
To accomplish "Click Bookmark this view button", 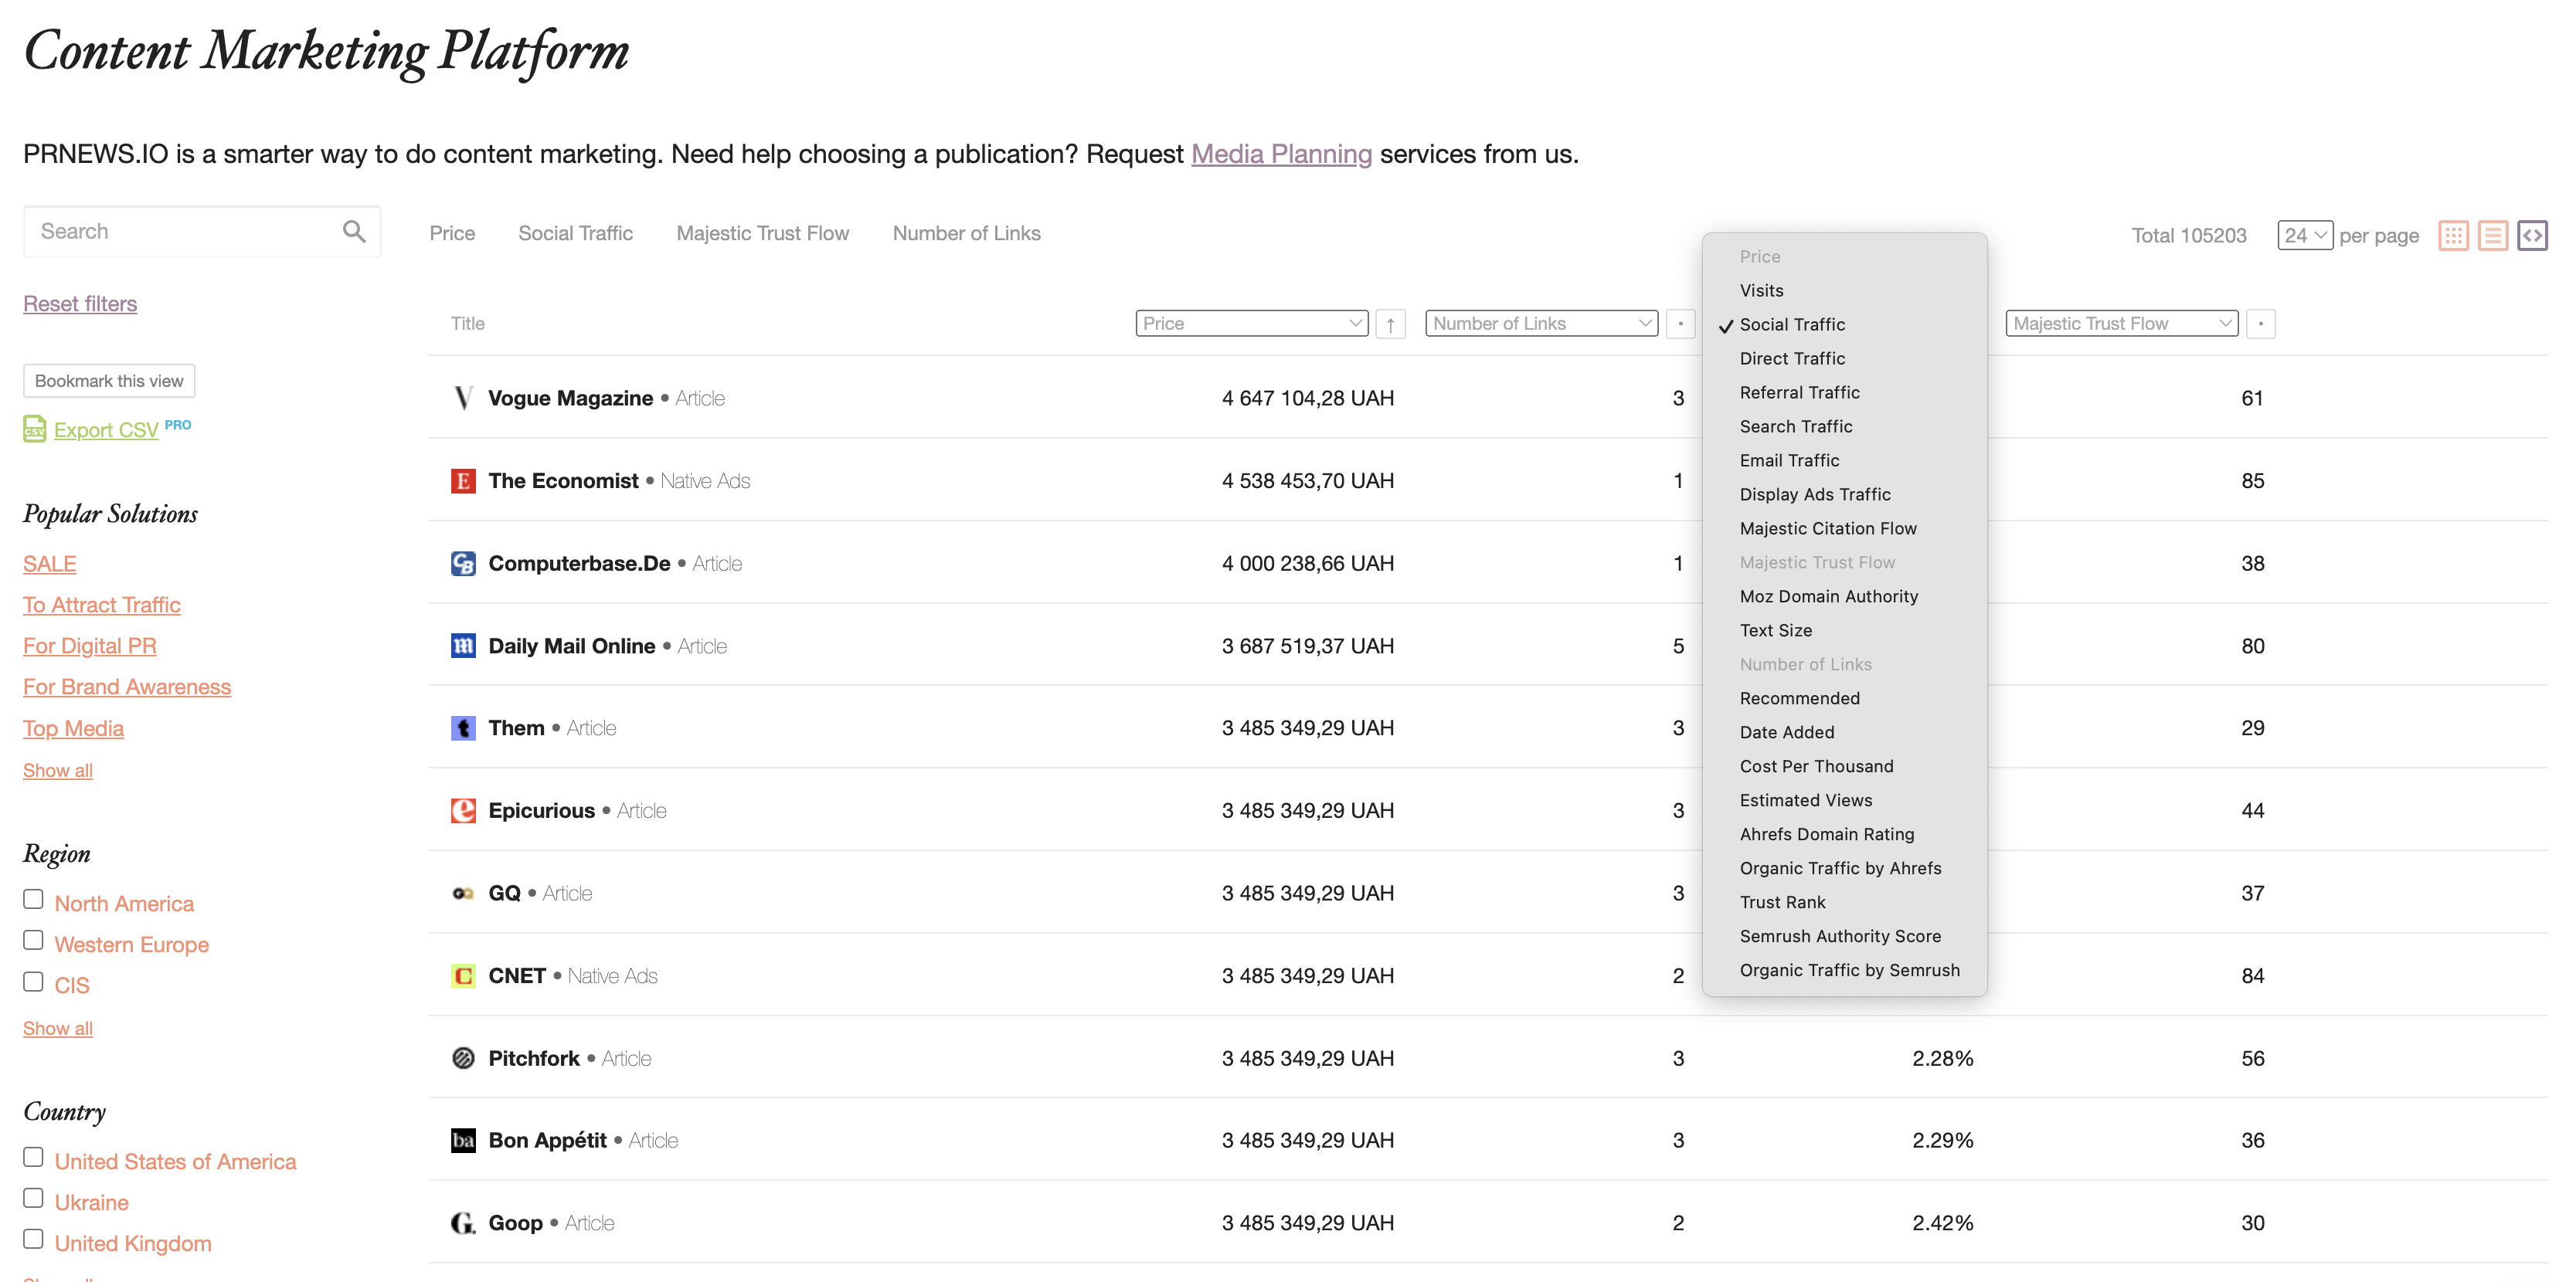I will point(109,381).
